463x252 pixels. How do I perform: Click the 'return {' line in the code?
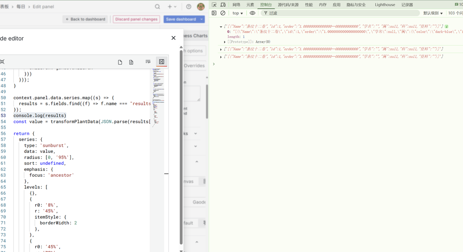24,133
